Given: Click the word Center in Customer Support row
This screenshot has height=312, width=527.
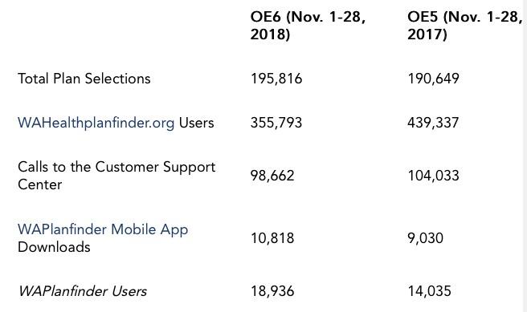Looking at the screenshot, I should click(39, 184).
